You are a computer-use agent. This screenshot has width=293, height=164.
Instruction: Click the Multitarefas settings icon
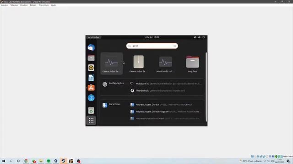(132, 84)
